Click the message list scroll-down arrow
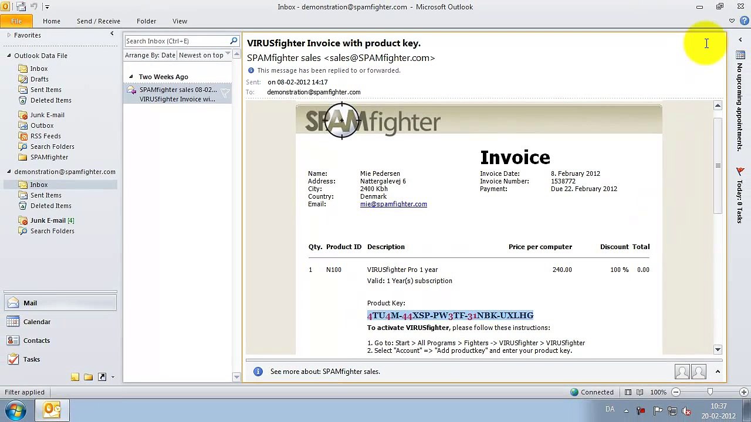Viewport: 751px width, 422px height. 236,377
